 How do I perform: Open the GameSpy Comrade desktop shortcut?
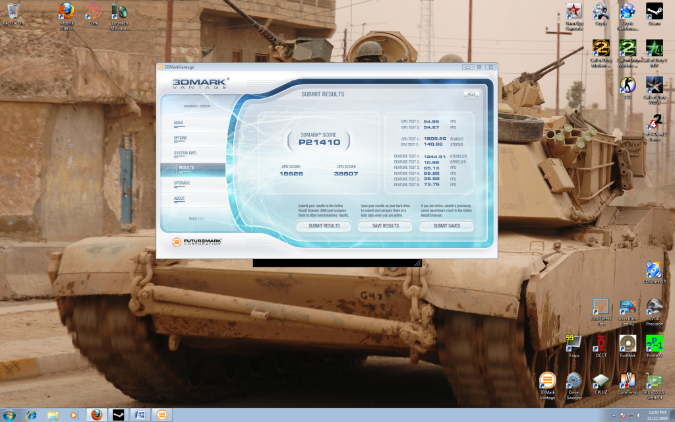574,16
